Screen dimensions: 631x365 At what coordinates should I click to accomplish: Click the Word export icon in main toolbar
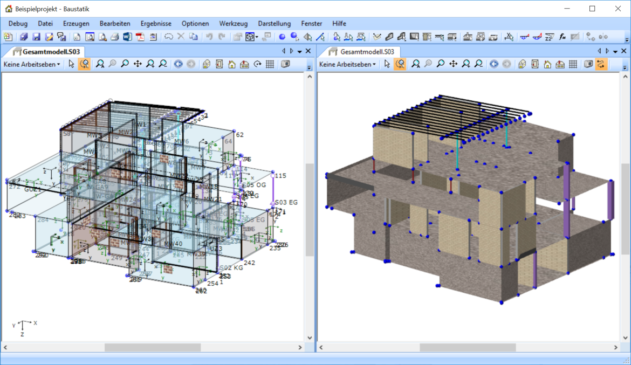127,37
